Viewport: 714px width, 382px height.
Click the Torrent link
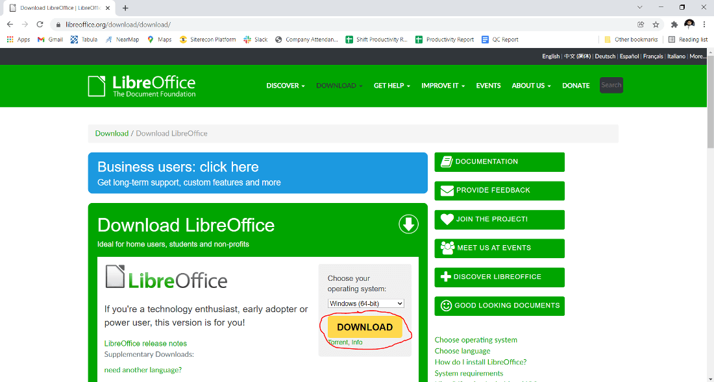(x=338, y=342)
